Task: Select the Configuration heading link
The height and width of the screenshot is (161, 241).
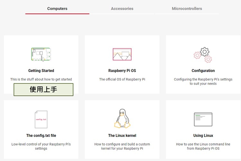Action: pyautogui.click(x=203, y=71)
